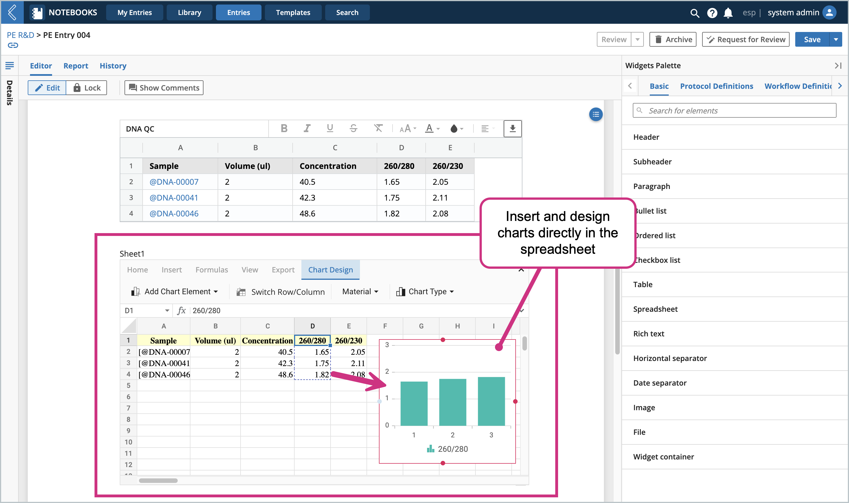Click the 260/280 chart legend label
The height and width of the screenshot is (503, 849).
pyautogui.click(x=453, y=449)
